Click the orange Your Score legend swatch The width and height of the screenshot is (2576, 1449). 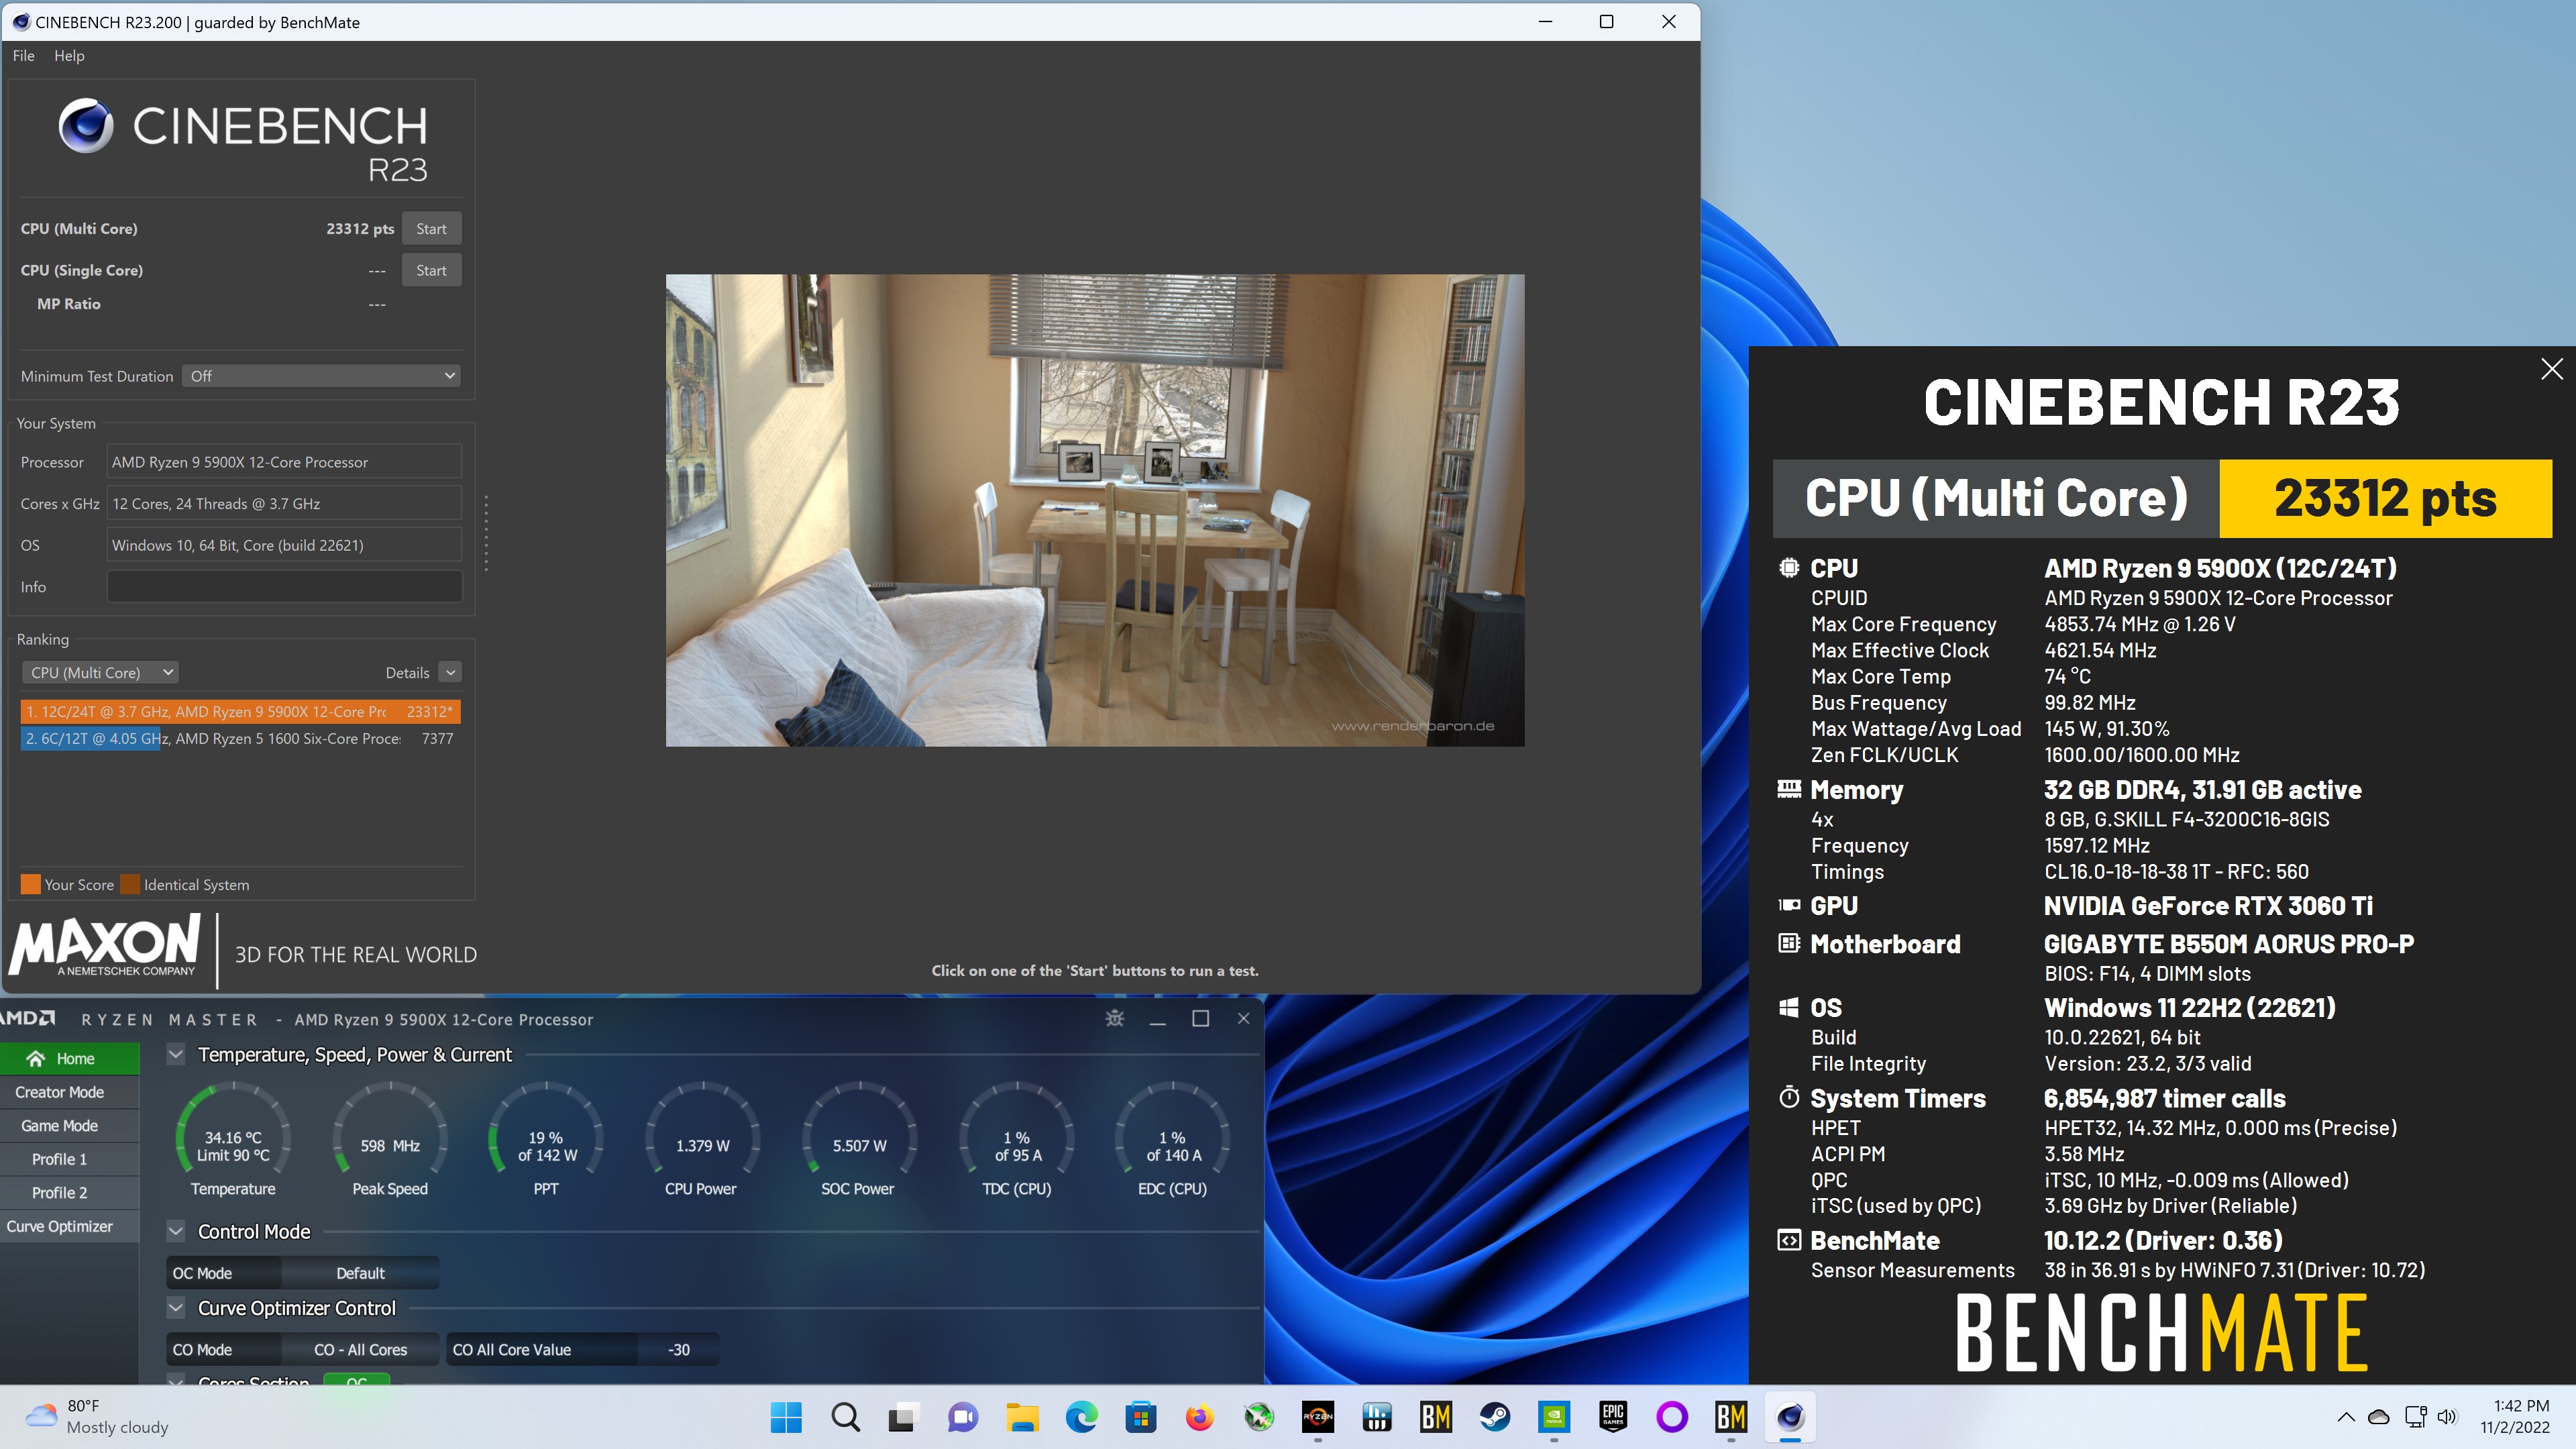(31, 885)
